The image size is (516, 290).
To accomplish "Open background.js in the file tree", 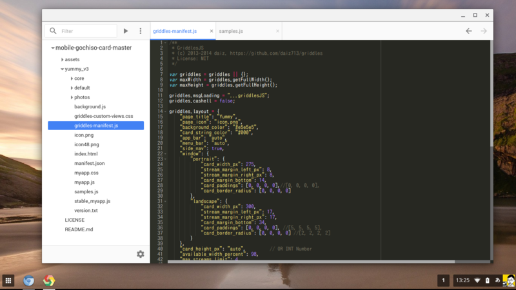I will pos(90,106).
